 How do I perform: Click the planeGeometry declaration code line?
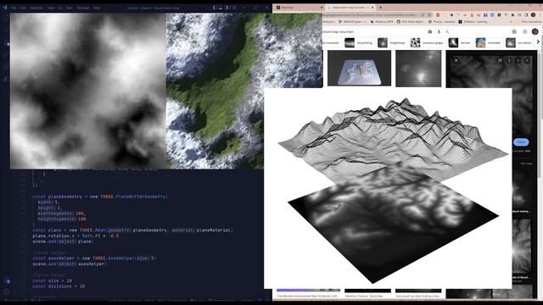click(x=100, y=197)
